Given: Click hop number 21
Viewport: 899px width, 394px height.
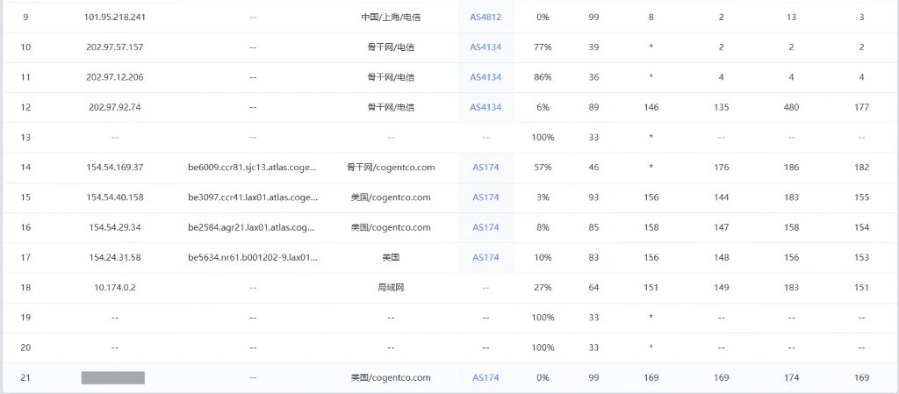Looking at the screenshot, I should click(25, 377).
